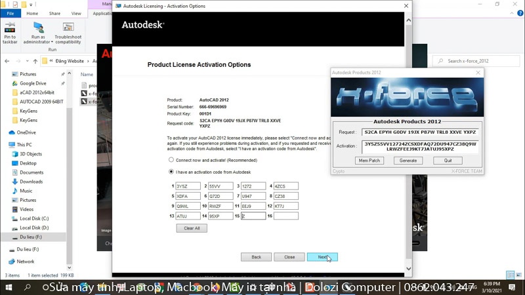Open notification center icon
525x295 pixels.
click(512, 287)
